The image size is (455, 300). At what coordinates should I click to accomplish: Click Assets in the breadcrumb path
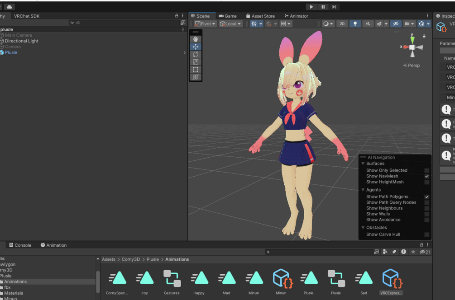coord(109,259)
